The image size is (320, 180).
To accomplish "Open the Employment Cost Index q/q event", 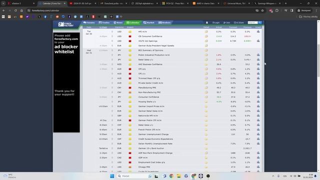I will point(151,162).
